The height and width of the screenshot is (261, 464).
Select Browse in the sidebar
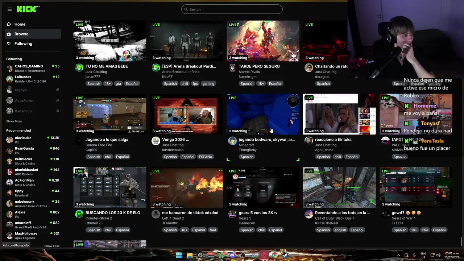33,34
